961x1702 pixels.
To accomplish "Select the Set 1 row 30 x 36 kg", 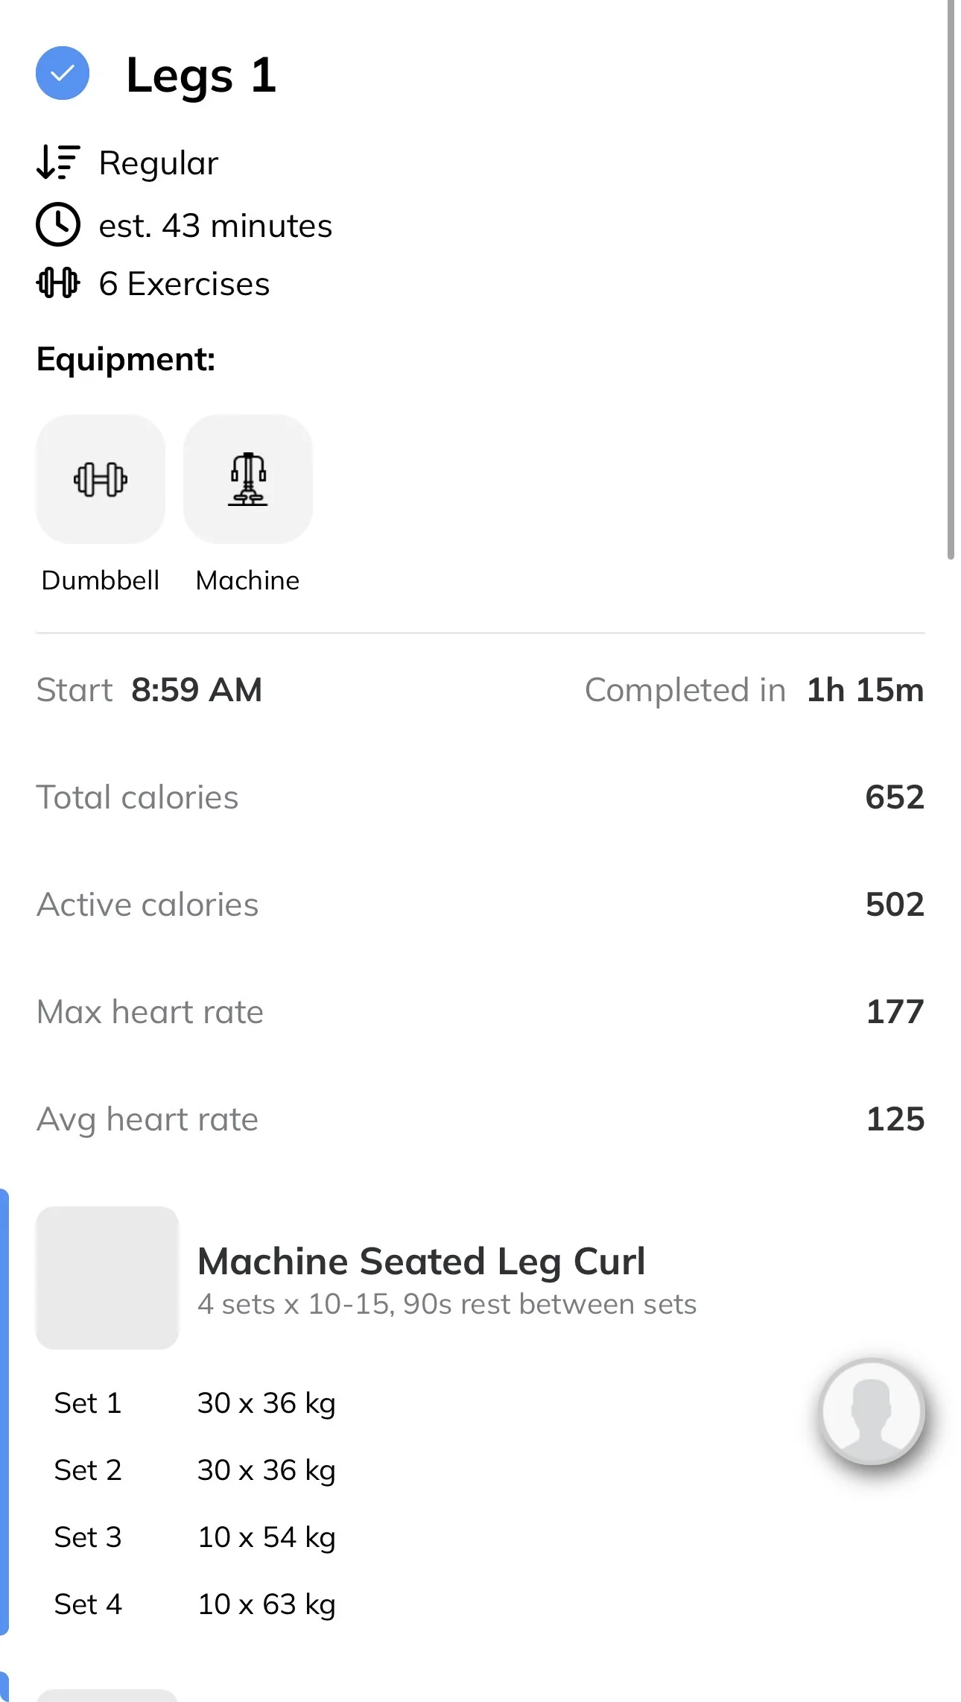I will (195, 1403).
